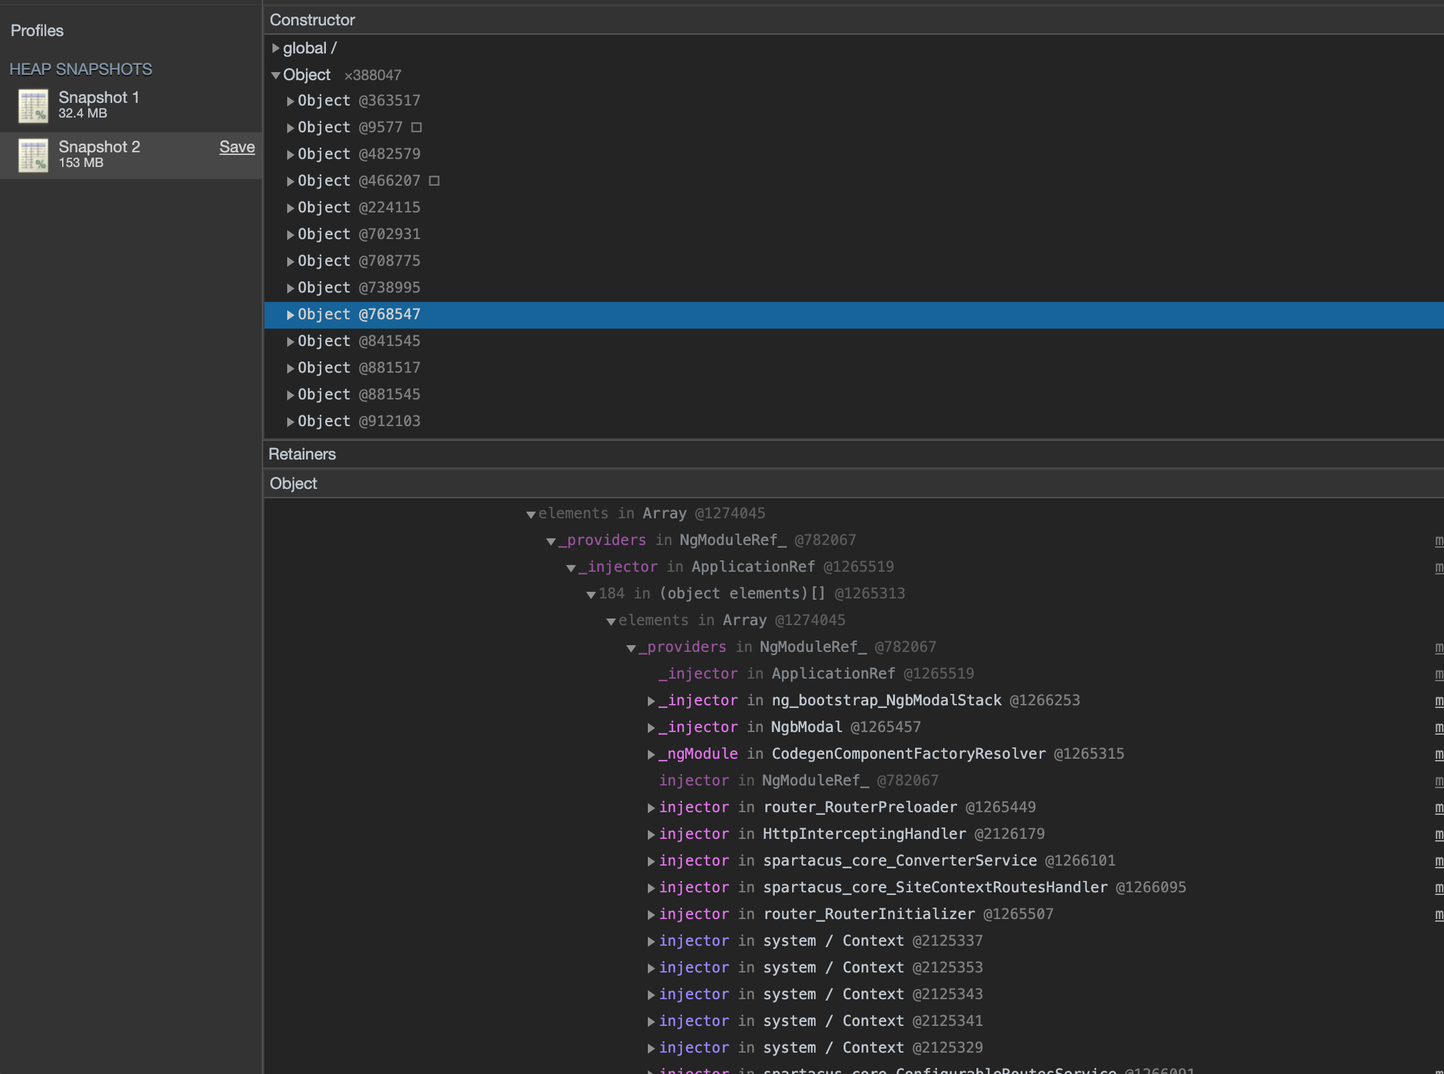Expand the _injector in NgbModal retainer
1444x1074 pixels.
coord(650,727)
